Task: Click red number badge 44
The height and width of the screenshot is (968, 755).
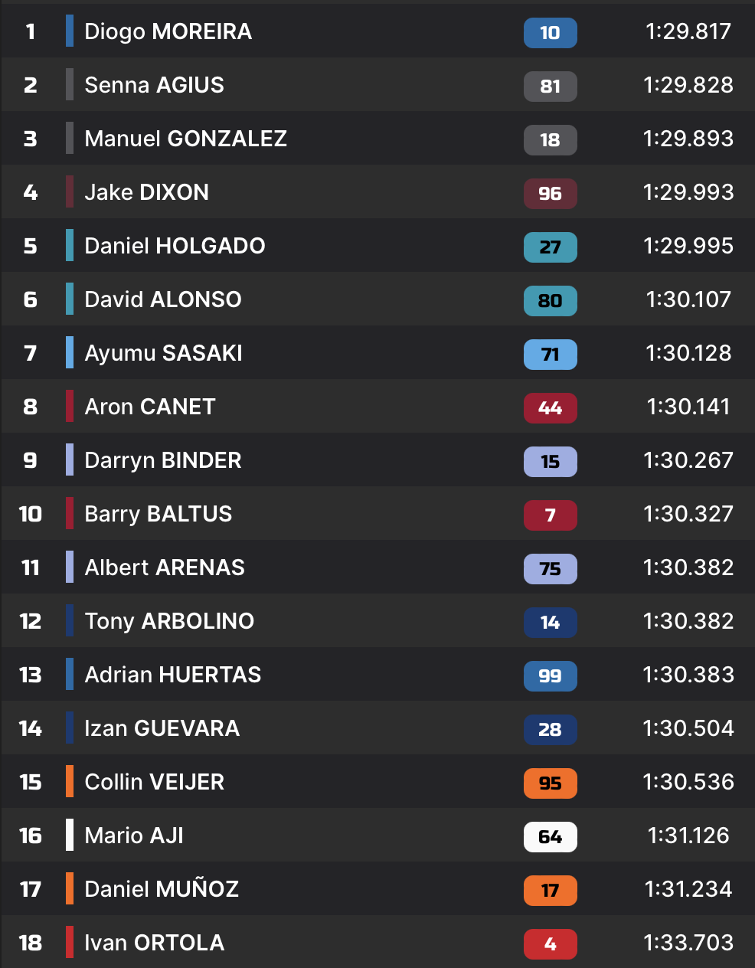Action: pyautogui.click(x=550, y=408)
